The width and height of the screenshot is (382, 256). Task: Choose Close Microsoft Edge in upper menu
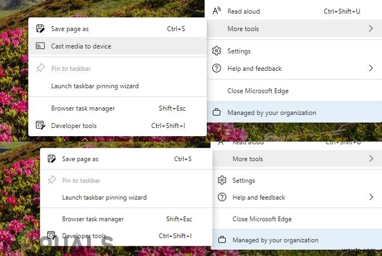click(x=258, y=91)
